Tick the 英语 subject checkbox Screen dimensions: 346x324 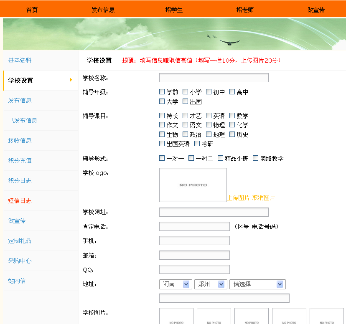click(x=209, y=116)
